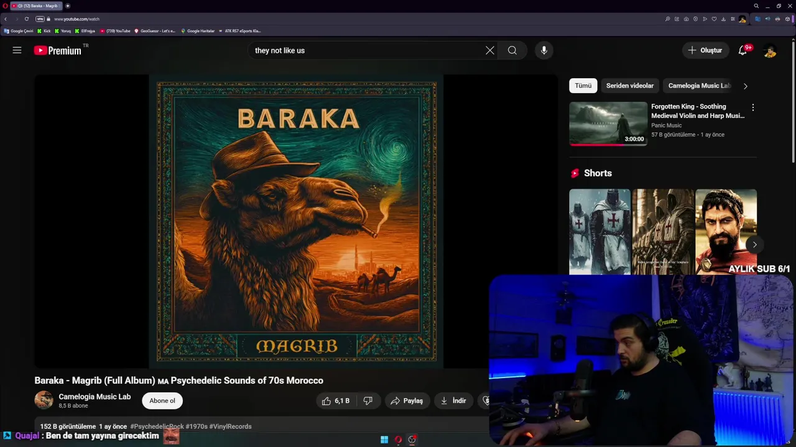
Task: Click the #VinylRecords hashtag
Action: [x=231, y=427]
